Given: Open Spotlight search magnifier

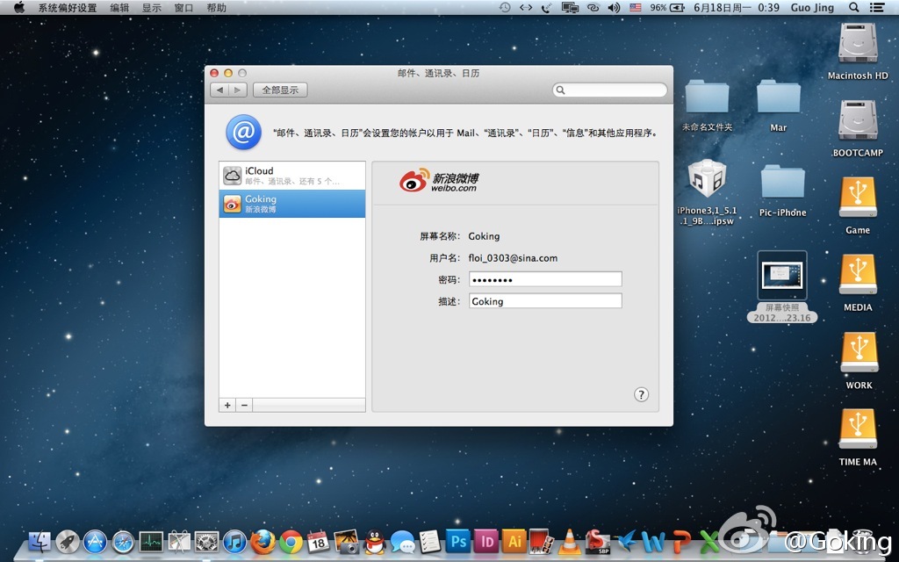Looking at the screenshot, I should point(853,7).
